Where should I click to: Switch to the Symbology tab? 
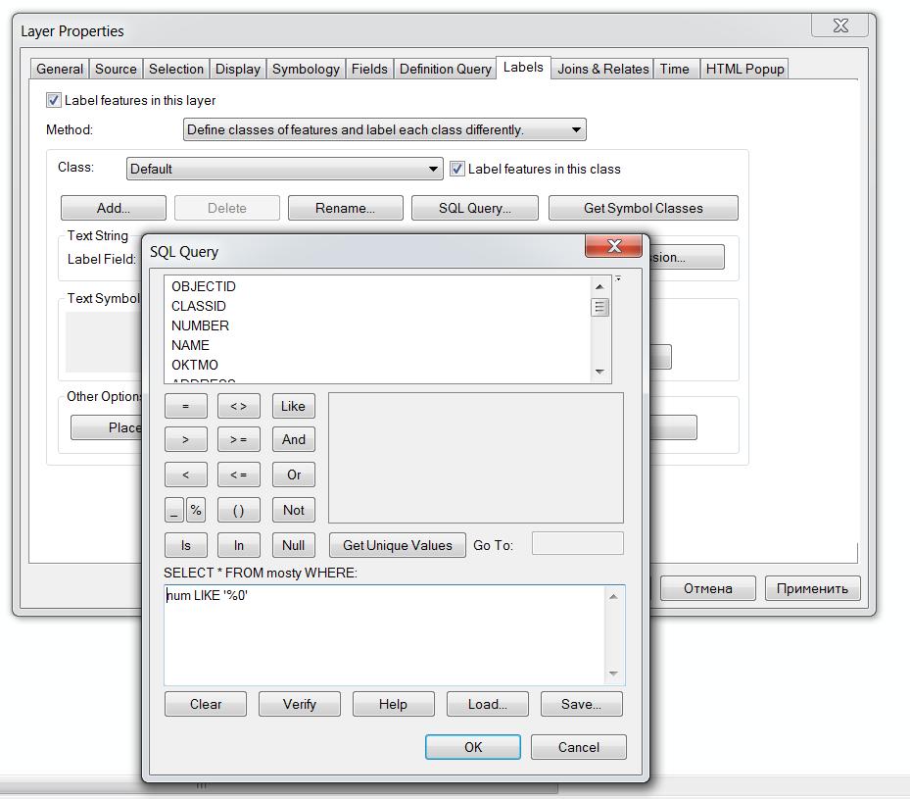[306, 69]
